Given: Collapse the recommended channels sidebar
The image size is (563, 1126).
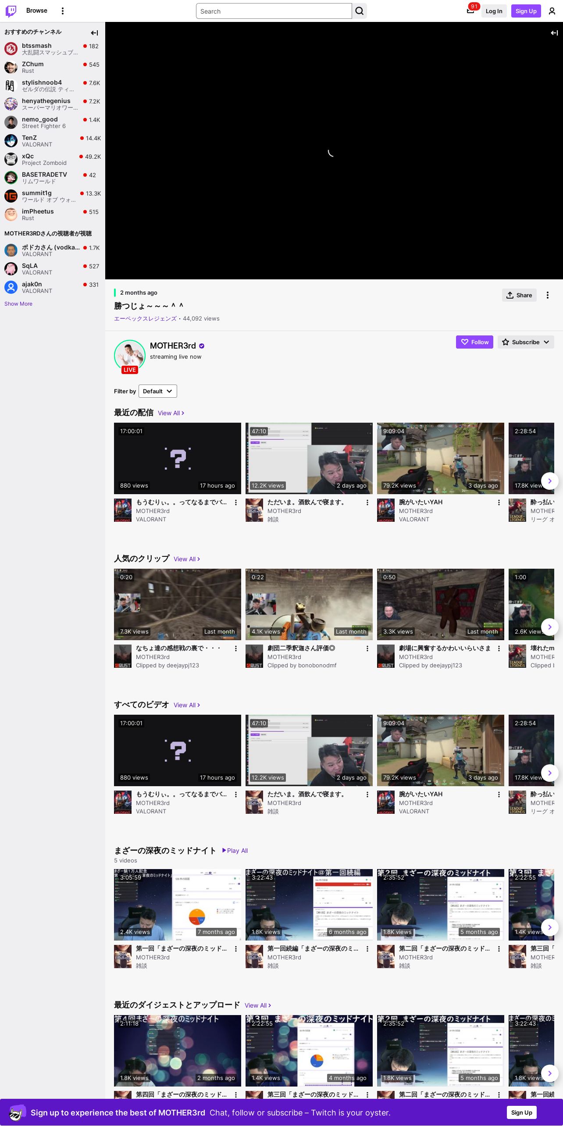Looking at the screenshot, I should coord(94,33).
